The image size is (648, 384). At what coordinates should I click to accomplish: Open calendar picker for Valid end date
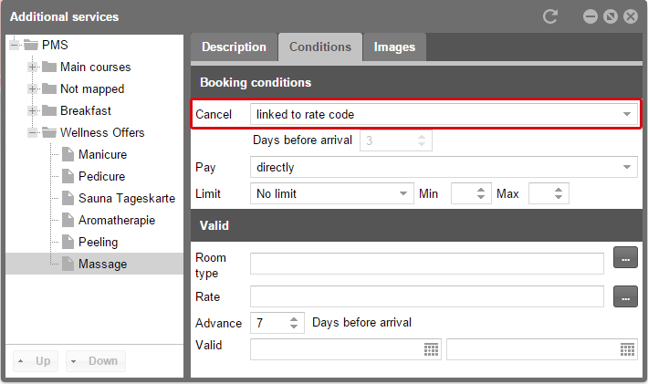coord(627,349)
